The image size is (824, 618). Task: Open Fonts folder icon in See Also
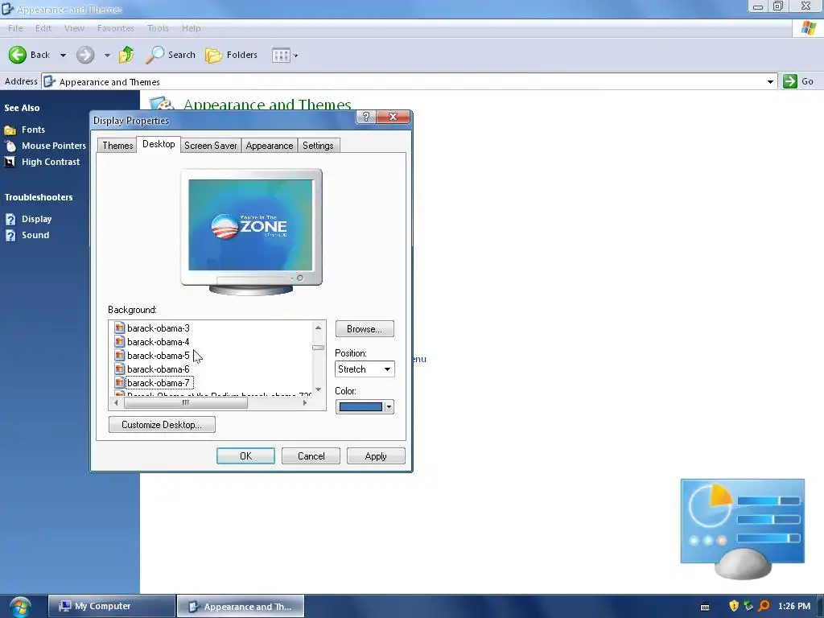(10, 130)
